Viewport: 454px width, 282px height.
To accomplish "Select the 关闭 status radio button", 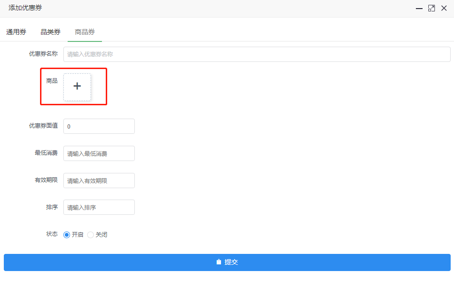I will point(91,235).
